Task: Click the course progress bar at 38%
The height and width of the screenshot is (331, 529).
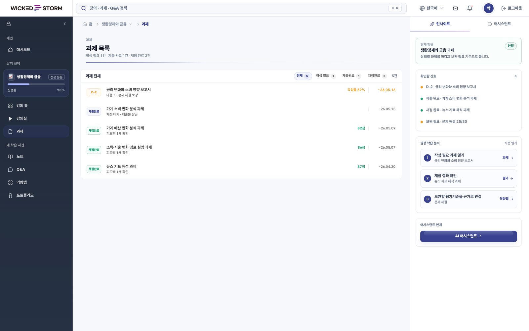Action: tap(36, 84)
